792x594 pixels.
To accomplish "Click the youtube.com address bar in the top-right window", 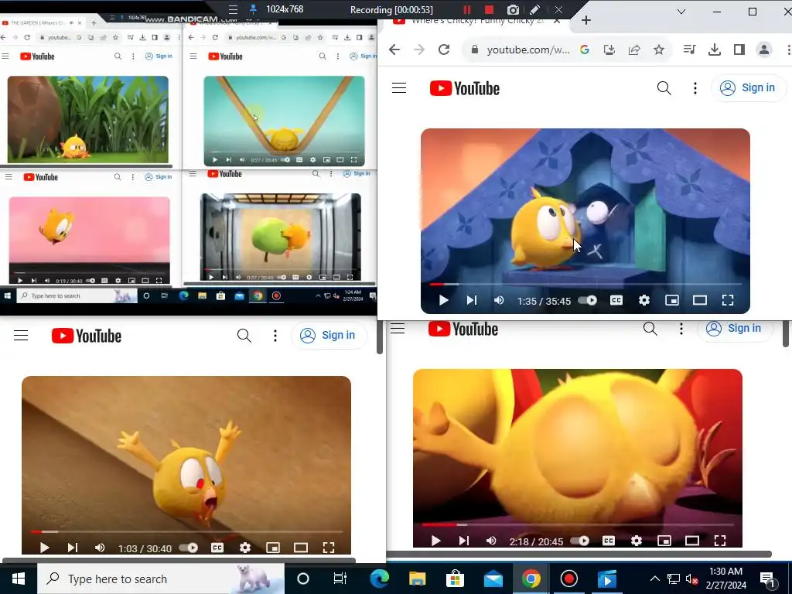I will coord(527,49).
